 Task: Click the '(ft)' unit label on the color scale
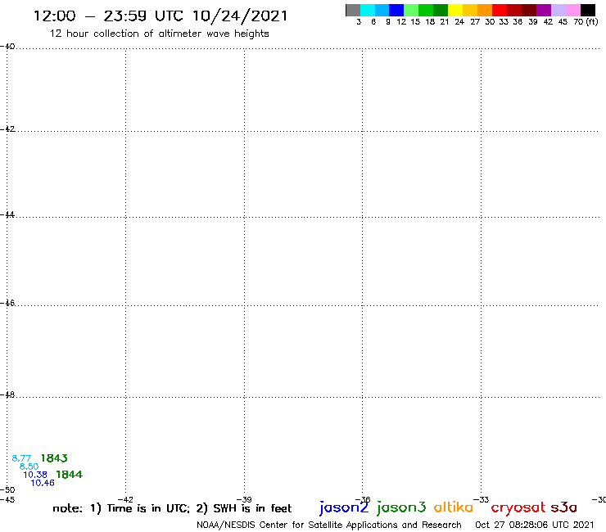coord(592,22)
